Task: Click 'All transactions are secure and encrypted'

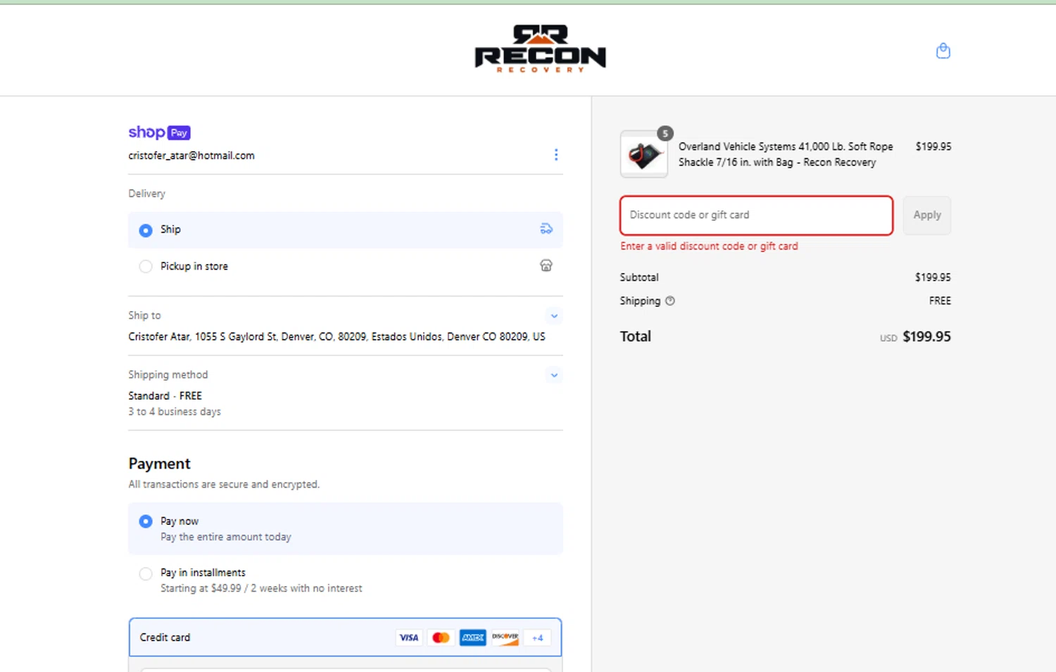Action: coord(224,484)
